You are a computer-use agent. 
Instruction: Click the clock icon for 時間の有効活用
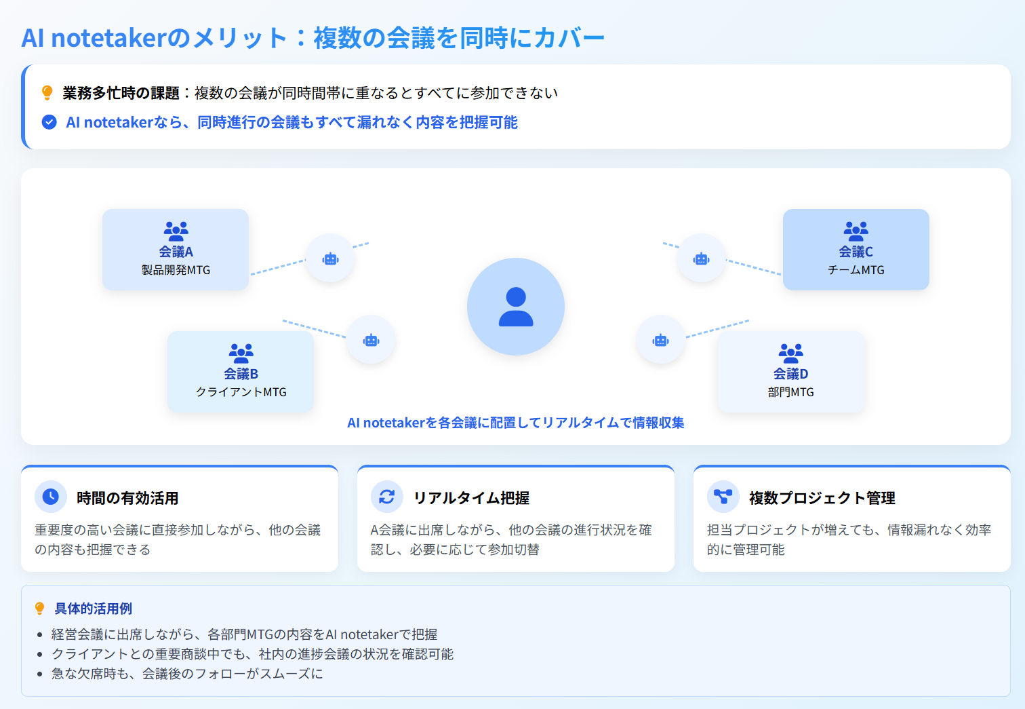coord(51,497)
